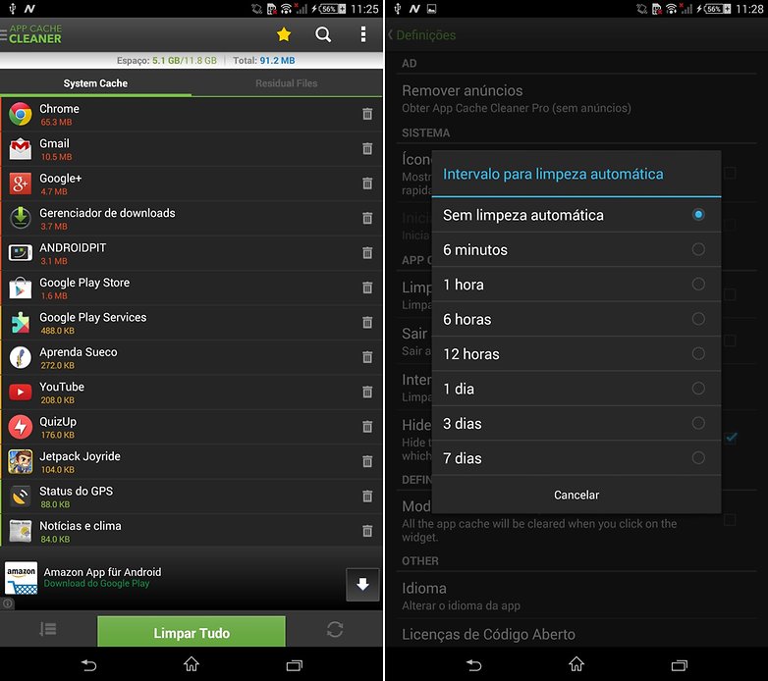Open Idioma language setting
Viewport: 768px width, 681px height.
[x=576, y=596]
